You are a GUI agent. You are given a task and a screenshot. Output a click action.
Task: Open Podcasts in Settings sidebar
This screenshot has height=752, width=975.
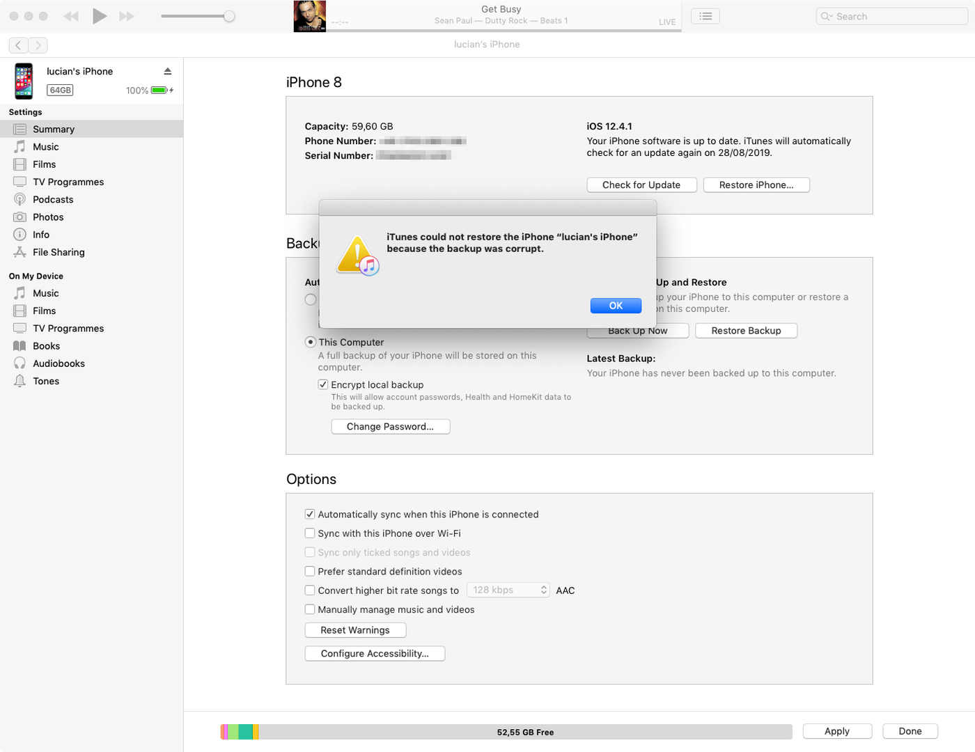pos(53,199)
